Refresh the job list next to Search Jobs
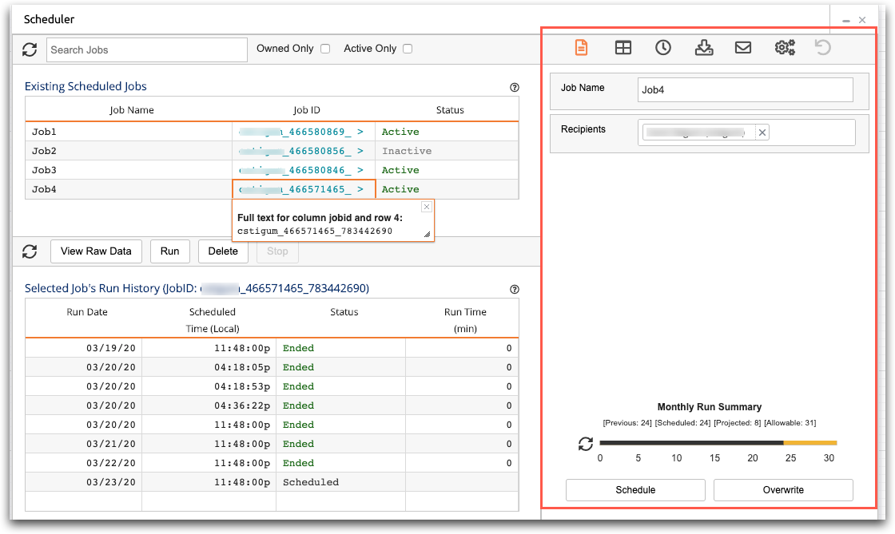 pos(30,49)
